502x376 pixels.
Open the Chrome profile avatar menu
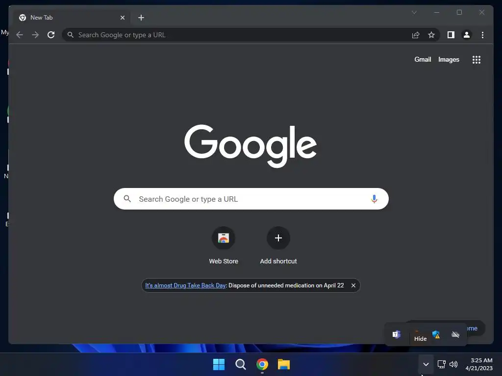[x=467, y=35]
